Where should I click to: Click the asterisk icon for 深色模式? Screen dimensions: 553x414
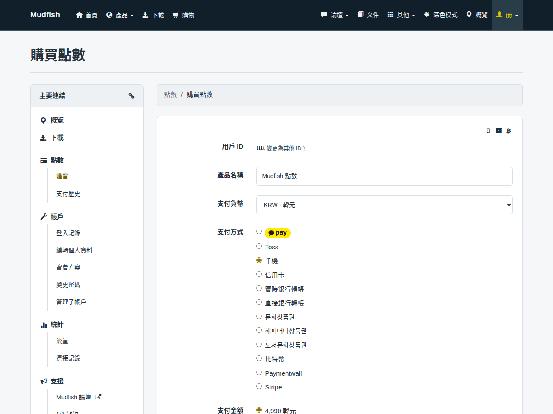426,15
